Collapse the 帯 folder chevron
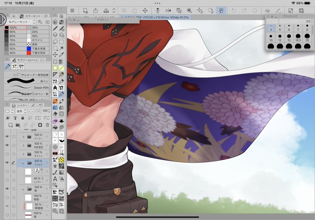The width and height of the screenshot is (315, 220). [x=23, y=189]
